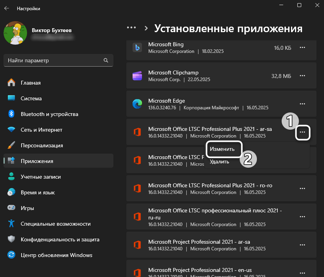Click the paintbrush icon for Персонализация

[x=11, y=145]
